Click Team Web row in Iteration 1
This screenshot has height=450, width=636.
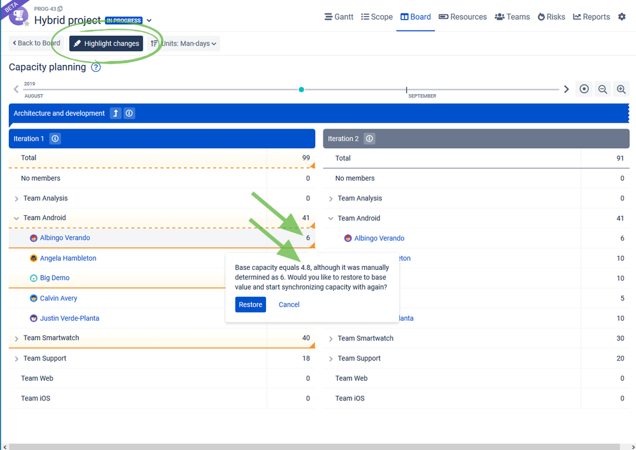point(162,378)
